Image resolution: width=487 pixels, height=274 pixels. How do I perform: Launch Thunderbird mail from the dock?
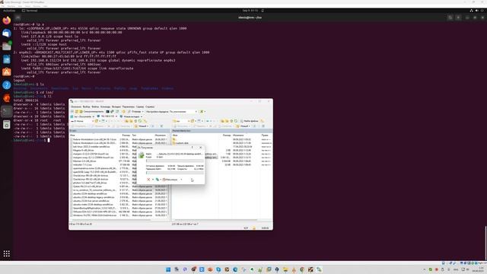tap(7, 33)
